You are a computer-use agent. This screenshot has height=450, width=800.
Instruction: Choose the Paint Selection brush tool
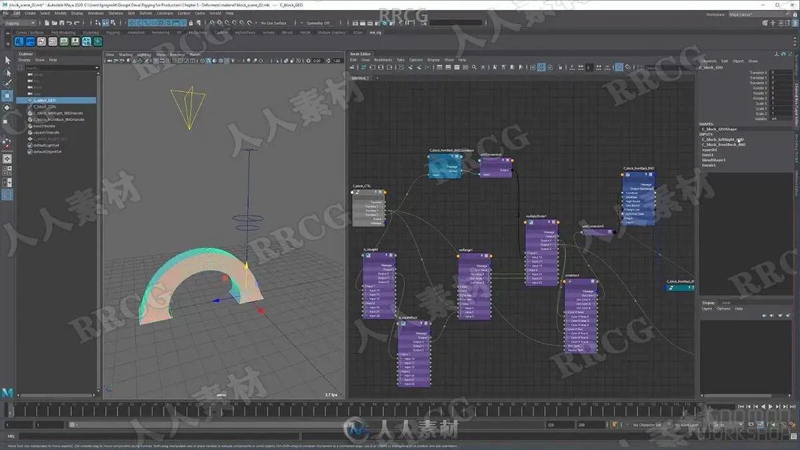(x=7, y=83)
